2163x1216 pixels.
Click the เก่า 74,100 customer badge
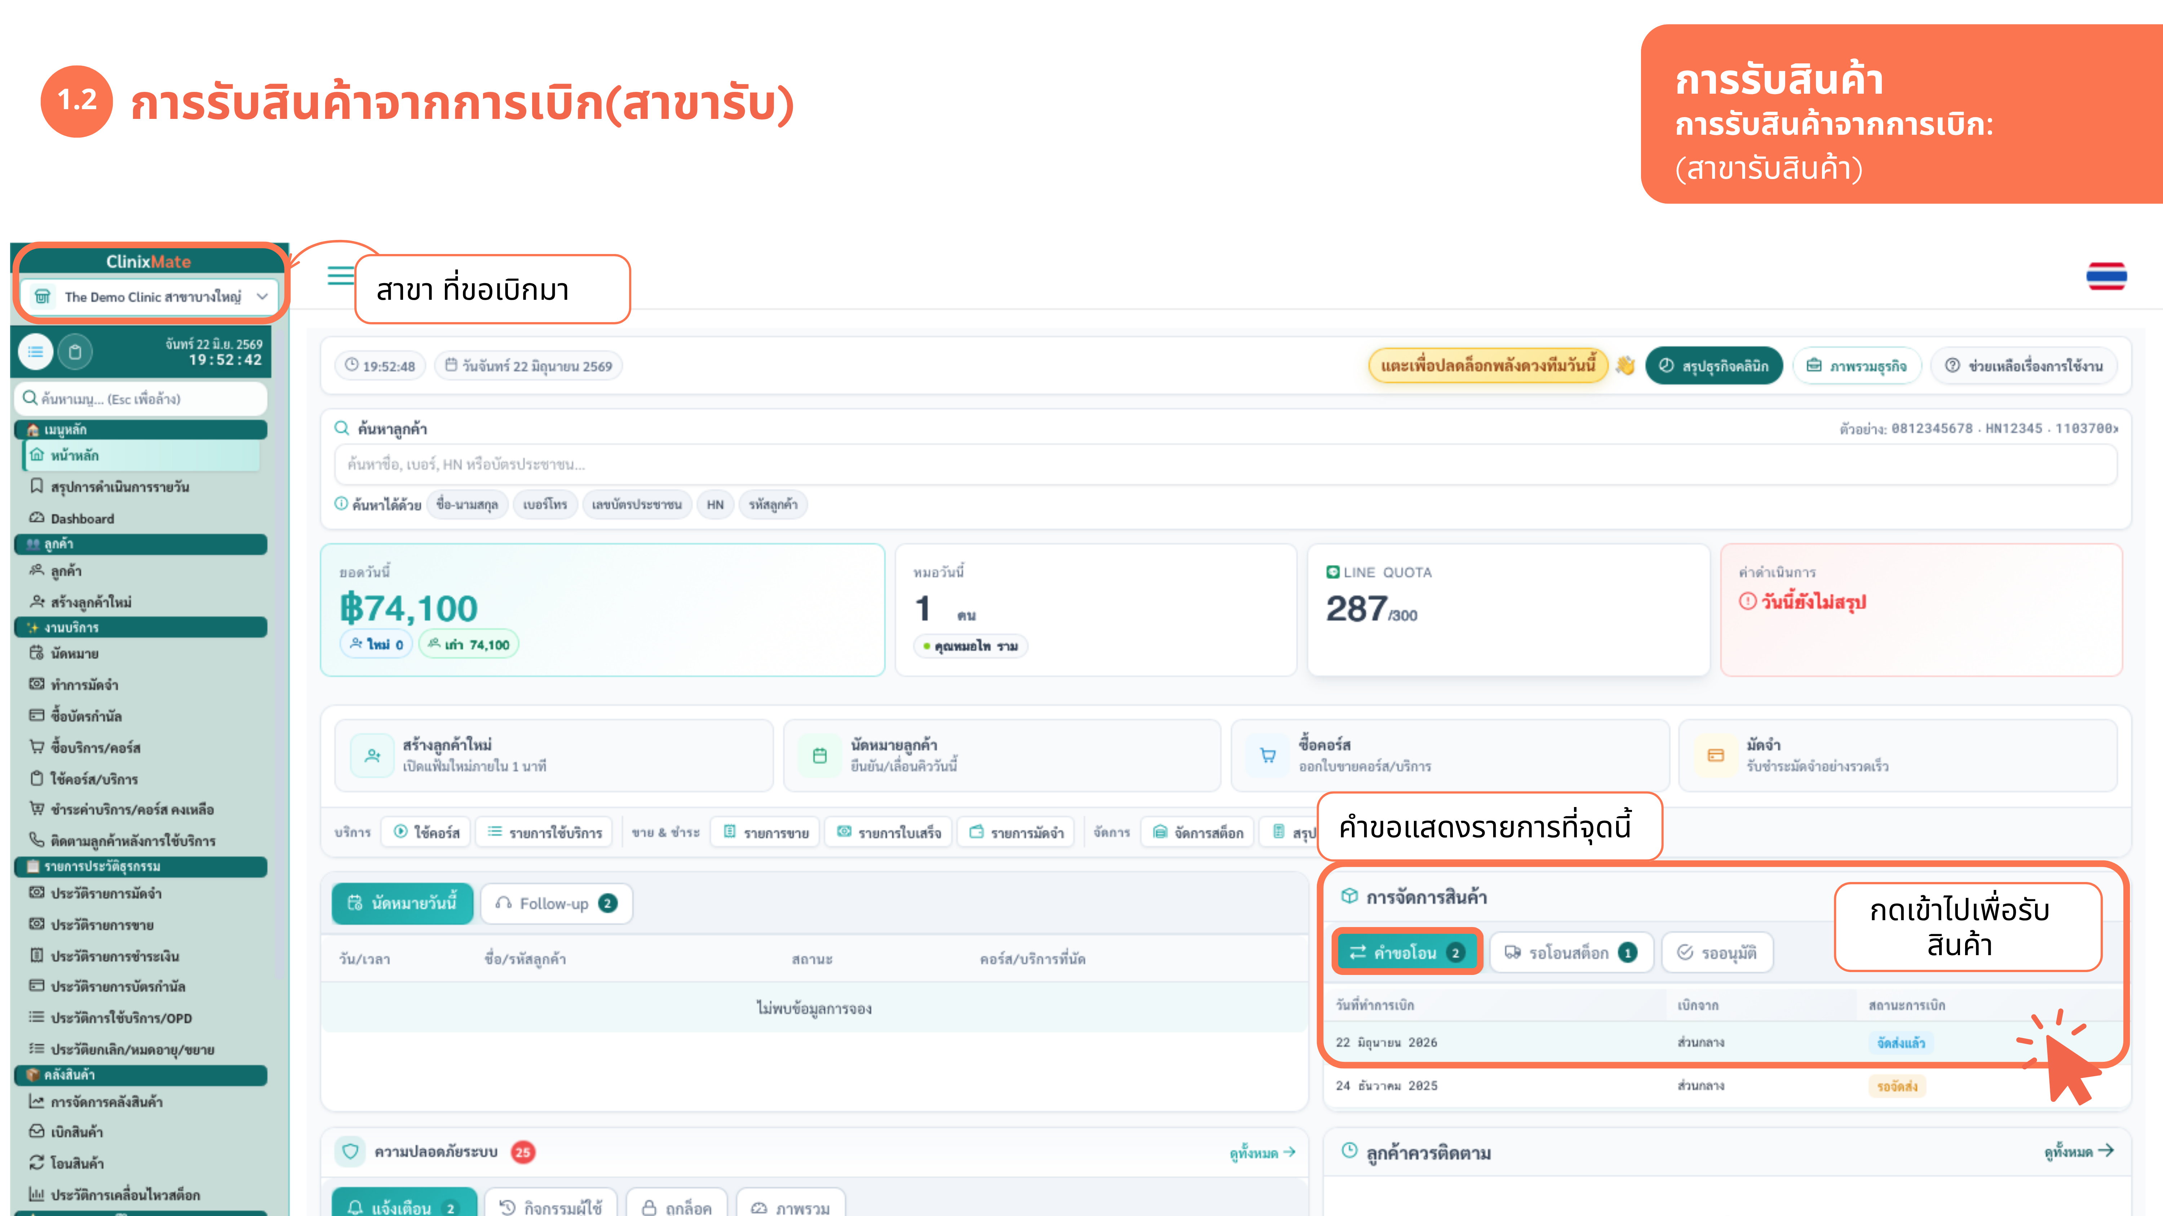point(469,645)
